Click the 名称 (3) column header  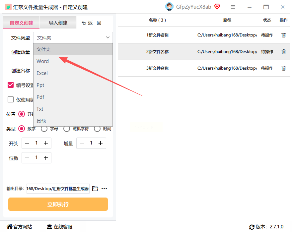[x=157, y=20]
